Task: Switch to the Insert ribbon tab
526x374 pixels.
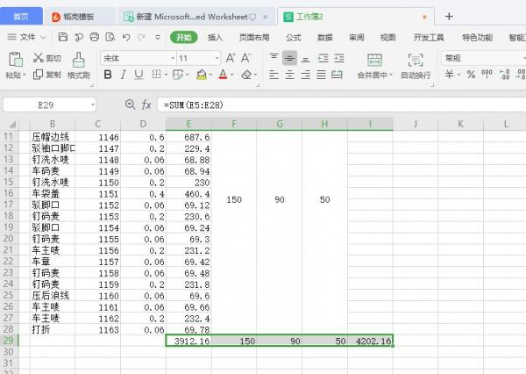Action: pos(215,37)
